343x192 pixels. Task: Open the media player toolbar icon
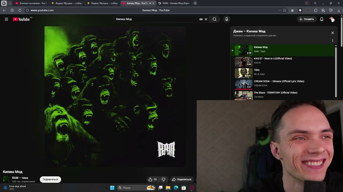click(x=323, y=10)
